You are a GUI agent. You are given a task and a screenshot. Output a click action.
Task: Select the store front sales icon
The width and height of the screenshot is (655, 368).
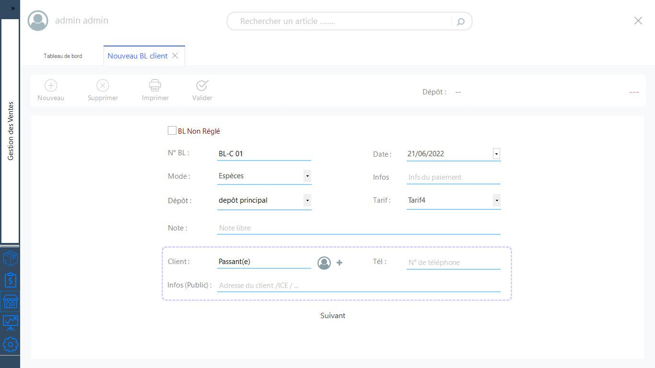point(10,301)
